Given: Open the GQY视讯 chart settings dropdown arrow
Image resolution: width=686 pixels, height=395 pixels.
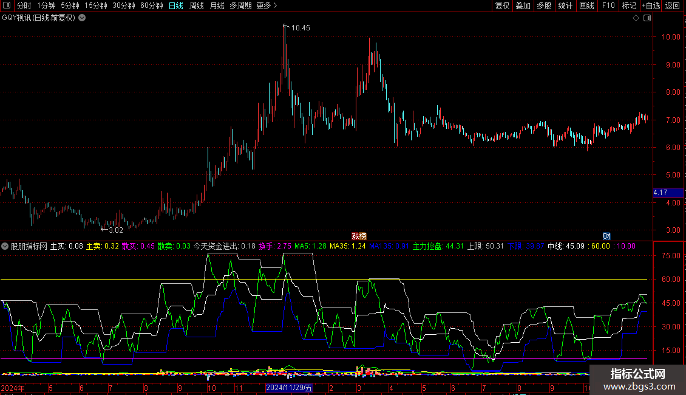Looking at the screenshot, I should [x=82, y=18].
